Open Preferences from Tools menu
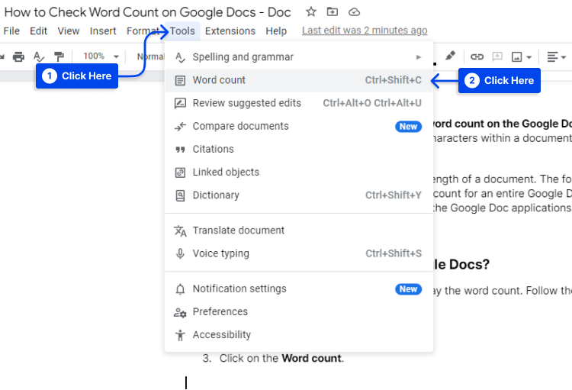This screenshot has height=390, width=572. (x=299, y=312)
